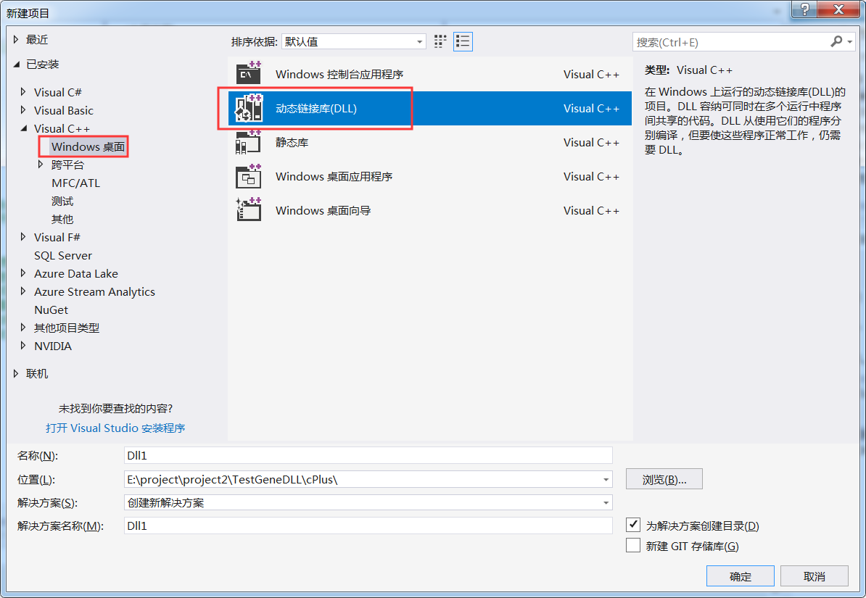The height and width of the screenshot is (598, 866).
Task: Expand the Visual C# node
Action: tap(22, 91)
